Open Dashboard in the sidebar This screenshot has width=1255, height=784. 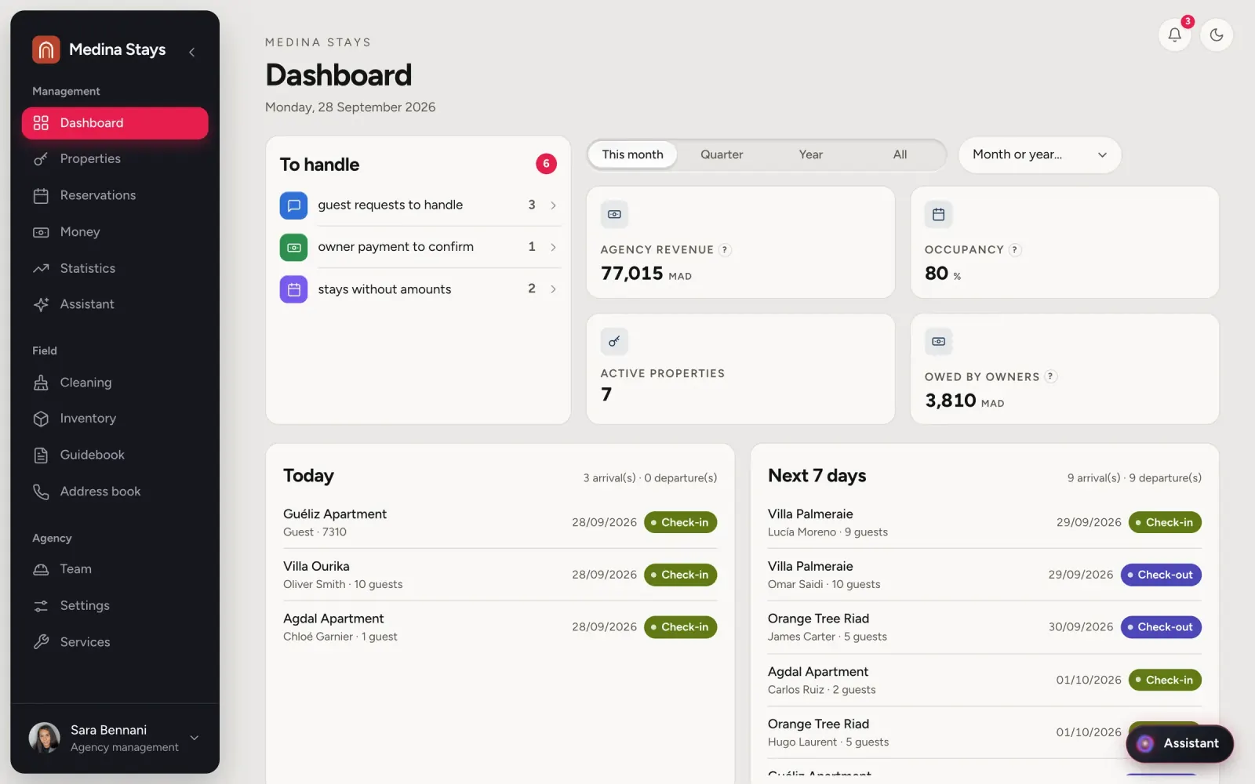tap(115, 123)
